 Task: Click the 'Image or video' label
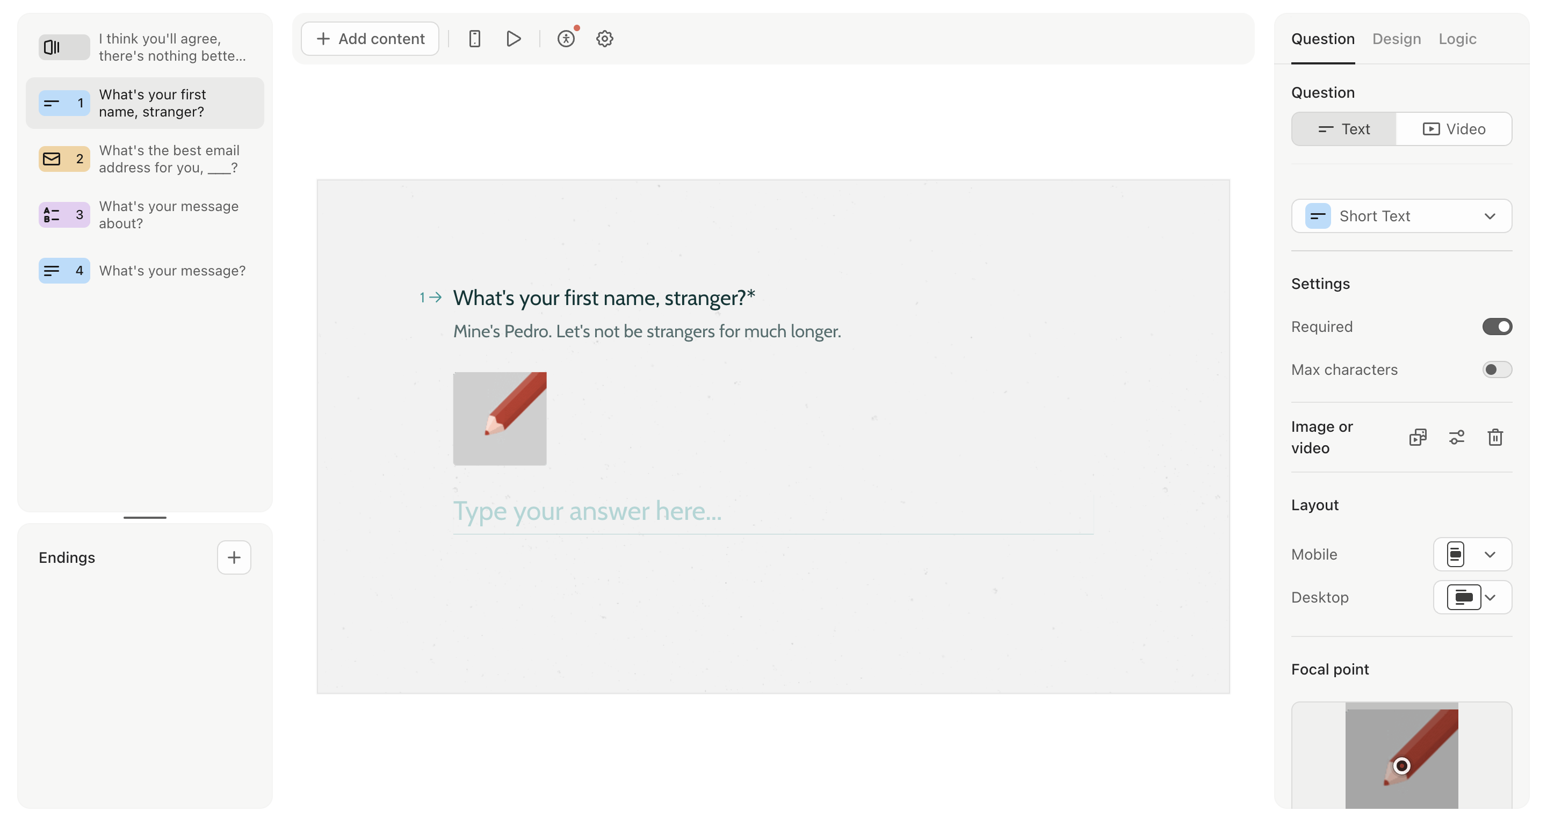[1322, 437]
